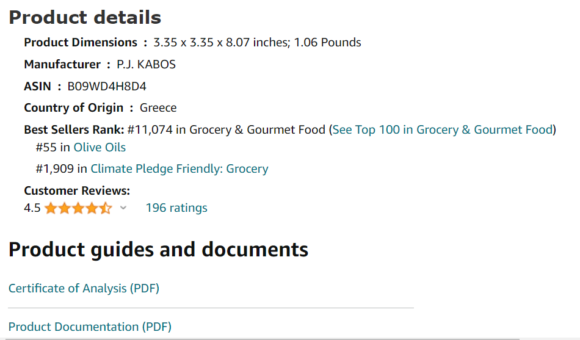580x340 pixels.
Task: Click the #1,909 rank number
Action: 54,168
